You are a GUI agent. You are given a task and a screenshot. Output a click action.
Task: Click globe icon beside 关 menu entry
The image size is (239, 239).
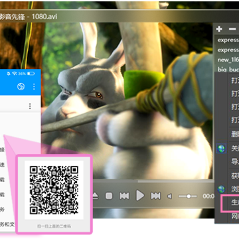[221, 149]
